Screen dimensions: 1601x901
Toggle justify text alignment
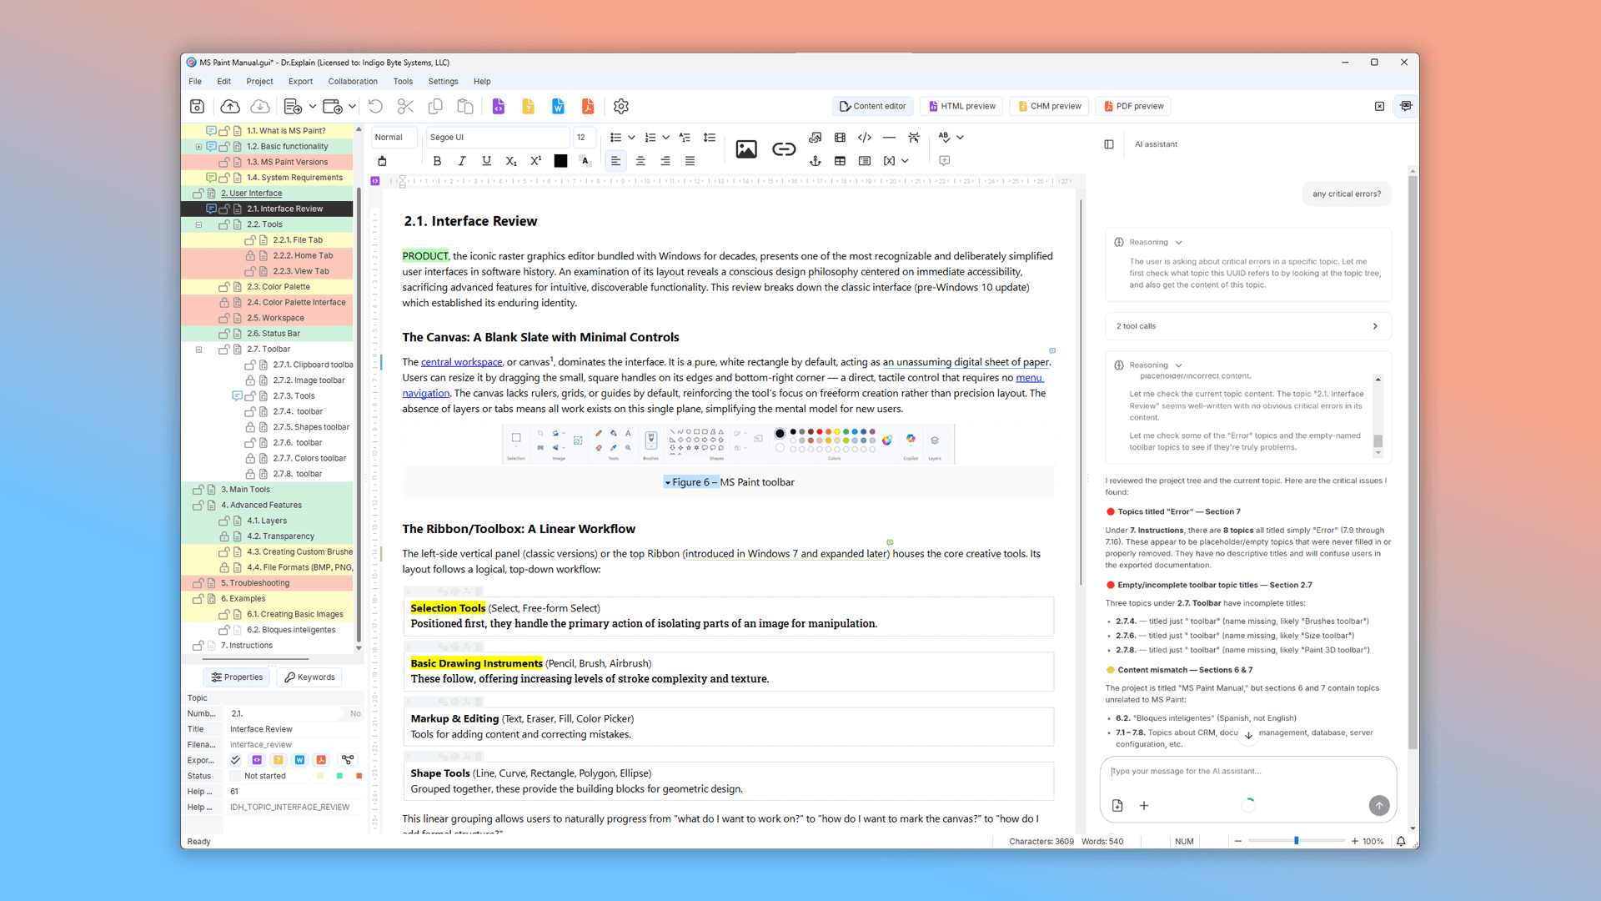click(x=690, y=161)
